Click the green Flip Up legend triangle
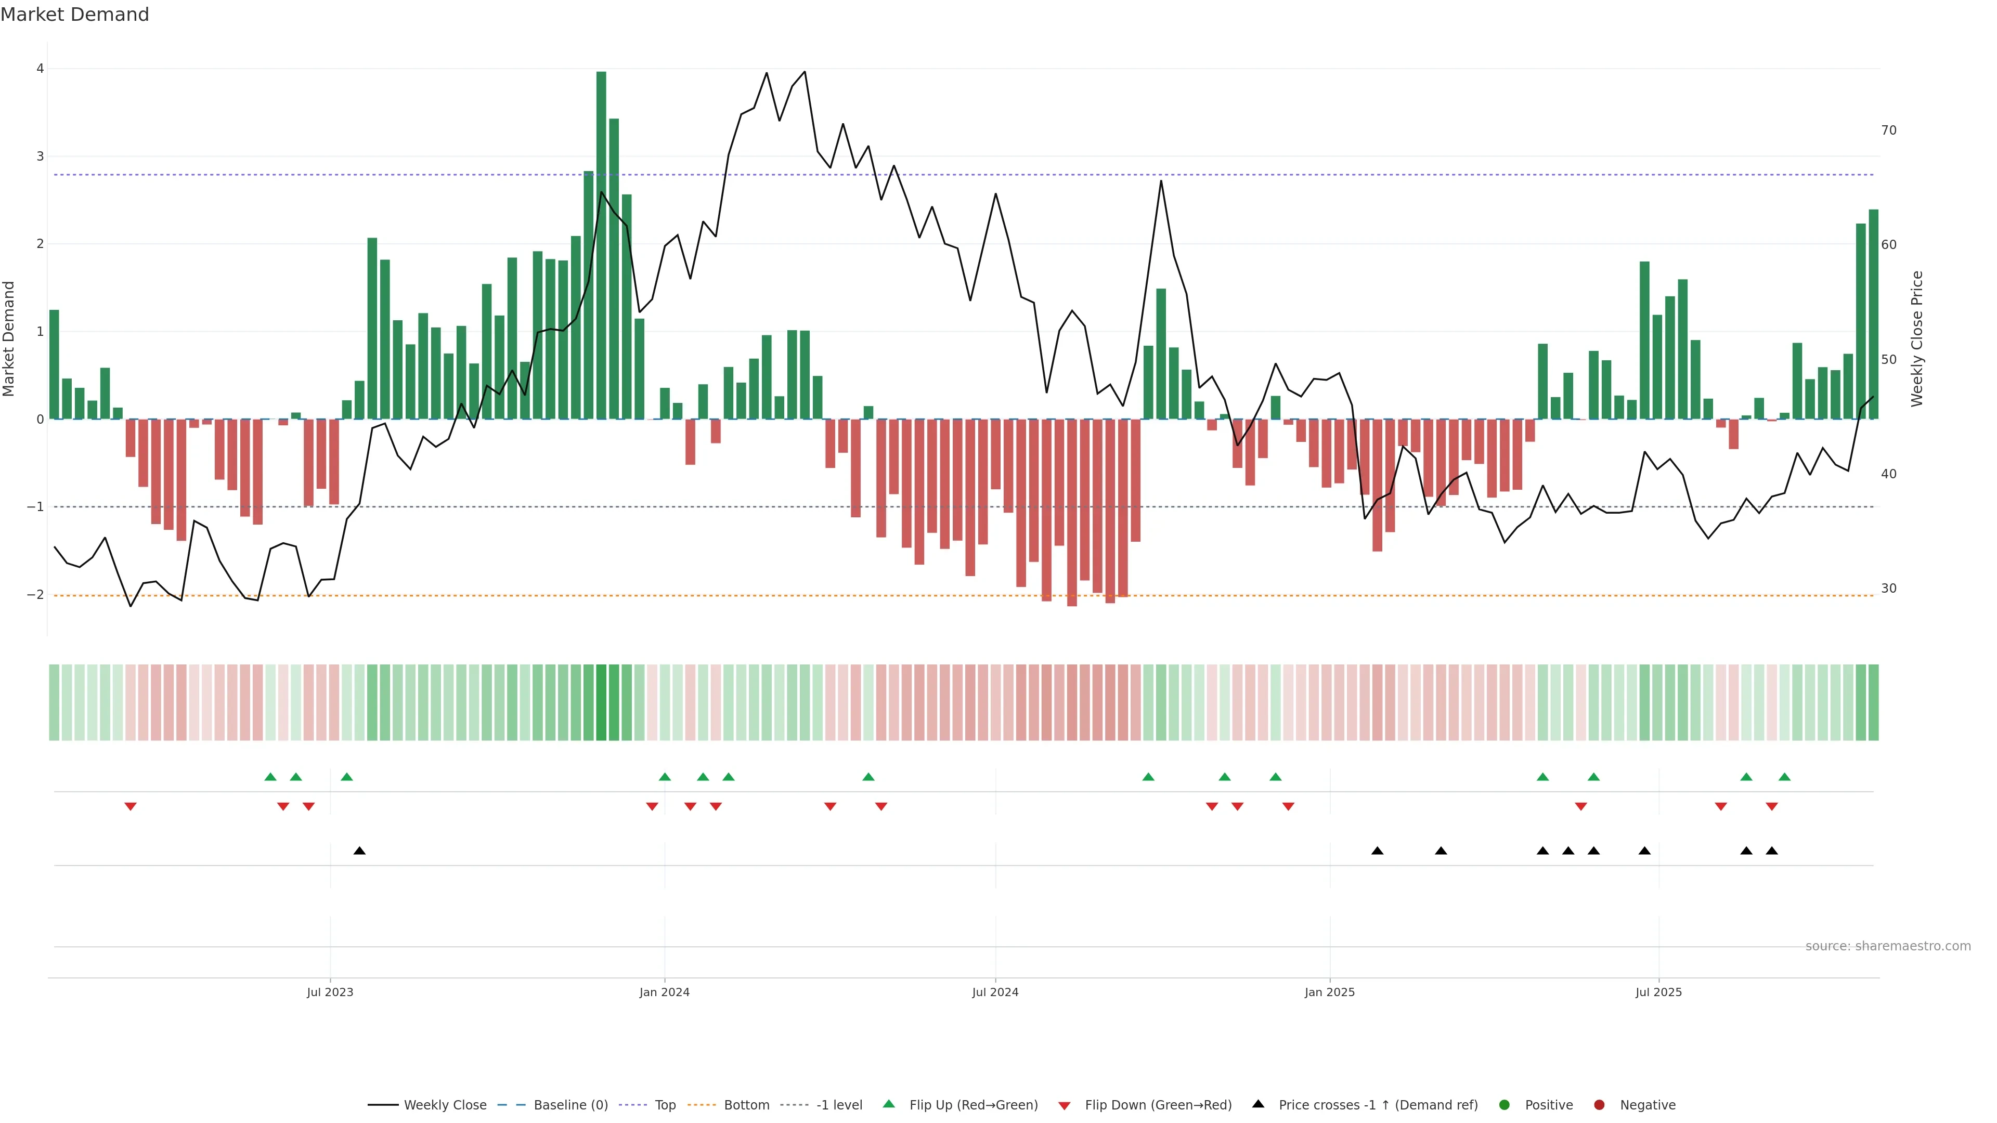Screen dimensions: 1997x1123 (888, 1104)
